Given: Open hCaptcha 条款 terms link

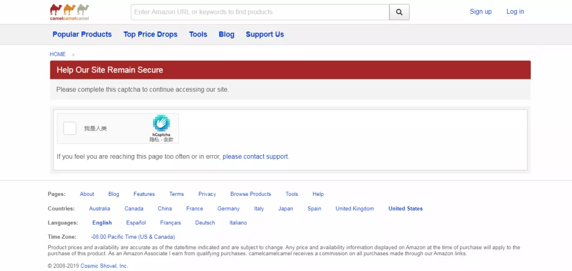Looking at the screenshot, I should [168, 140].
